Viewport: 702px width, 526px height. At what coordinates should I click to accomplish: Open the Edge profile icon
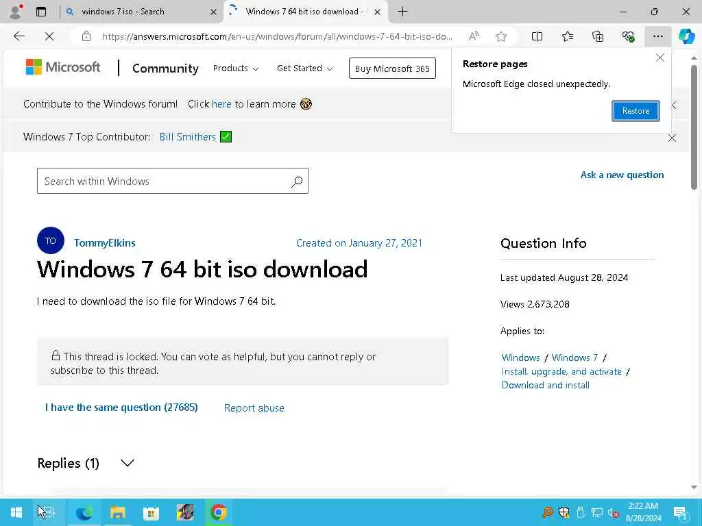tap(16, 11)
